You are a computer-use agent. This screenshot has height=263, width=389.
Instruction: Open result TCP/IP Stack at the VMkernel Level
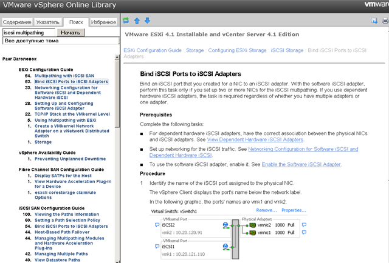click(72, 114)
